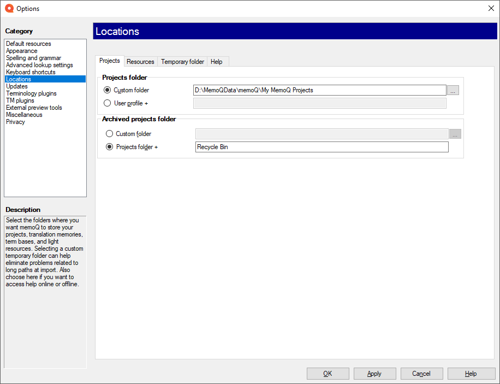This screenshot has height=384, width=500.
Task: Click the Projects folder path field
Action: point(319,90)
